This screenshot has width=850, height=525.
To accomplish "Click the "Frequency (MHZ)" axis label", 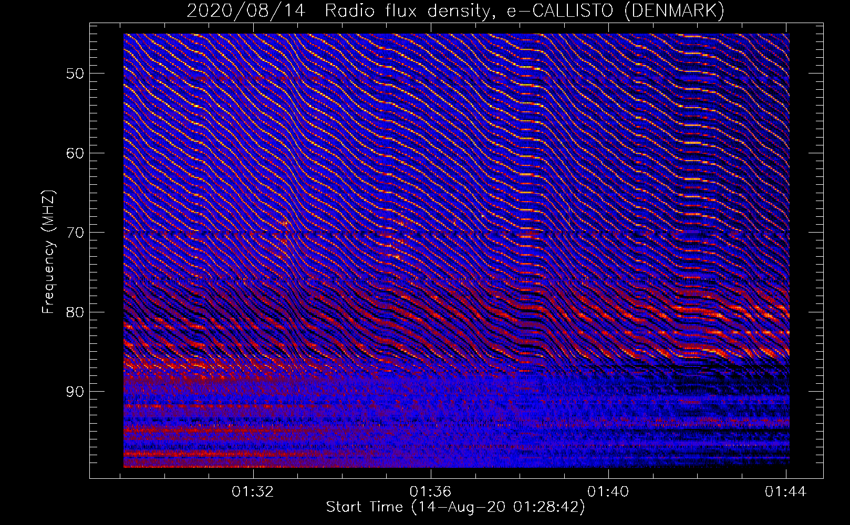I will coord(48,253).
